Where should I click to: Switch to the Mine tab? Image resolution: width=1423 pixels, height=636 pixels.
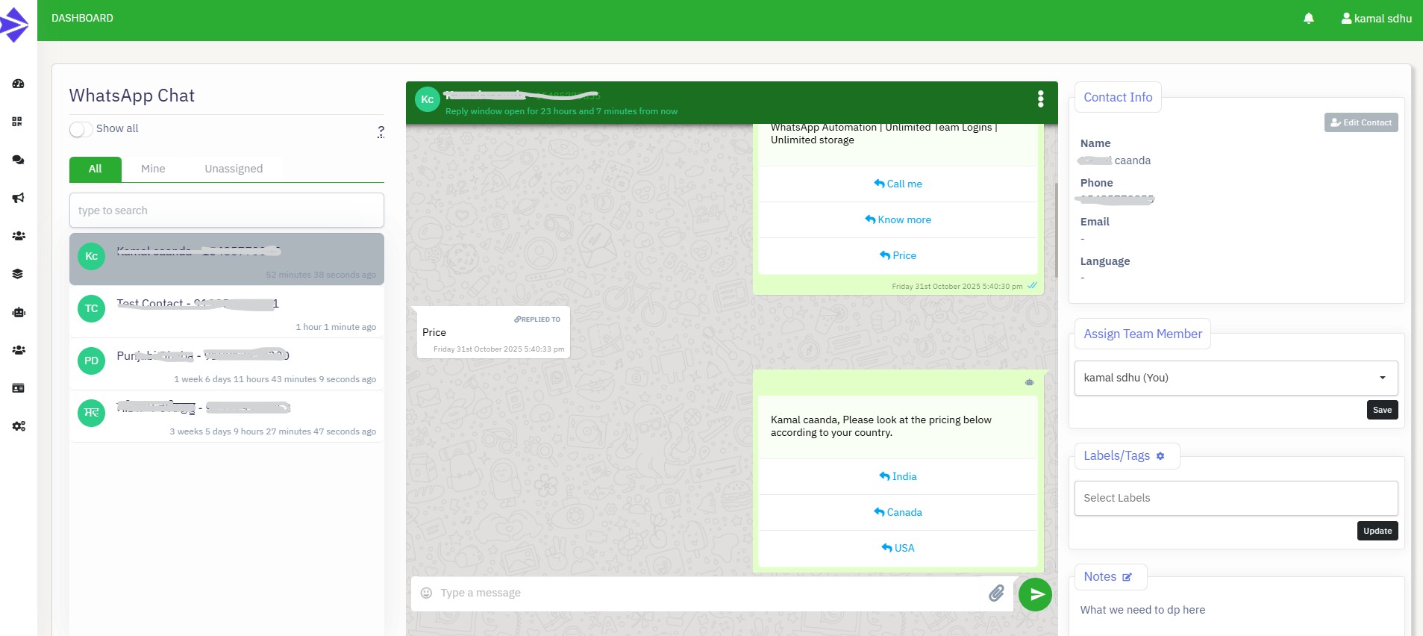click(x=153, y=169)
